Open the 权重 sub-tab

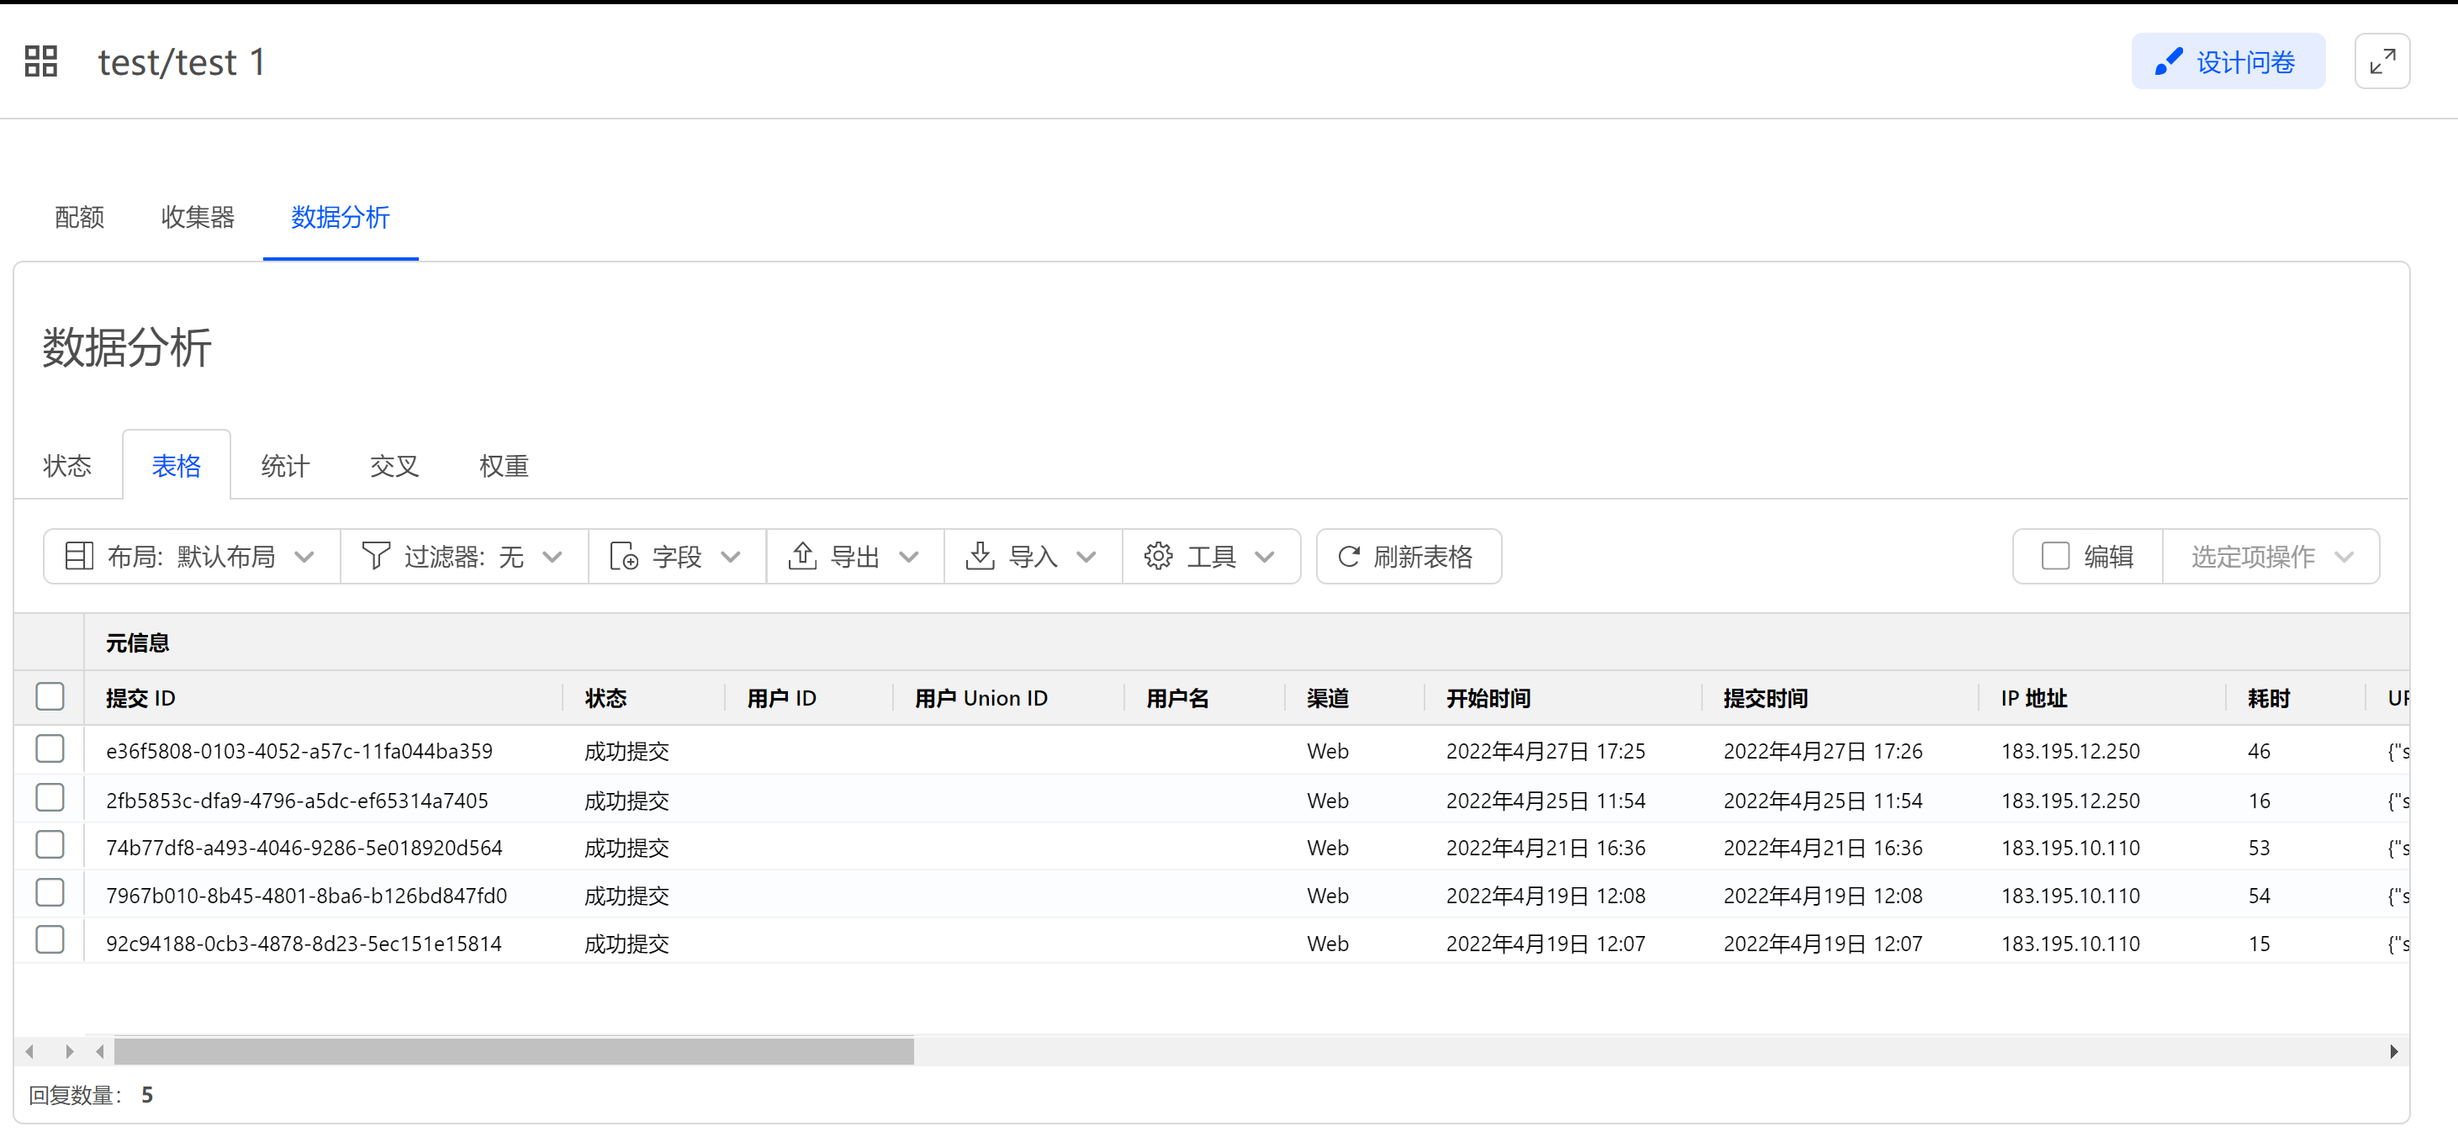tap(504, 466)
